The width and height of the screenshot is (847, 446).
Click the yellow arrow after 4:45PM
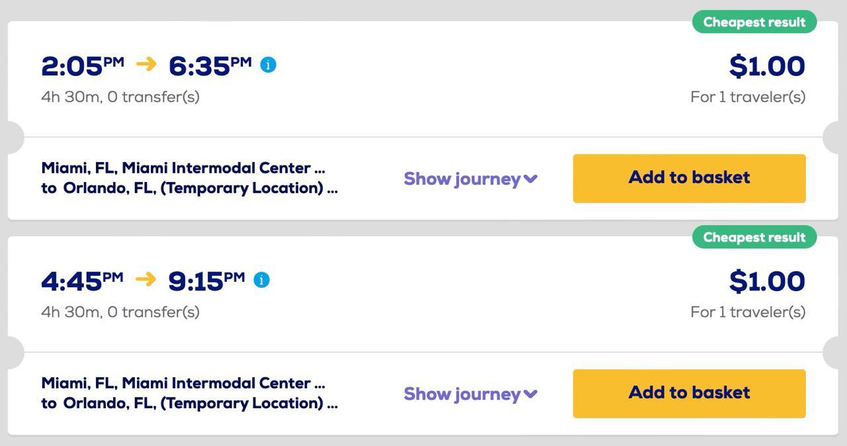pos(146,279)
